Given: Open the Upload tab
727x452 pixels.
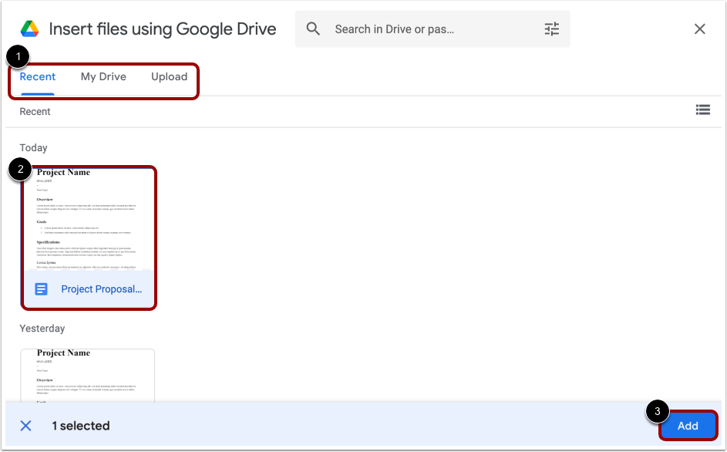Looking at the screenshot, I should pyautogui.click(x=170, y=76).
